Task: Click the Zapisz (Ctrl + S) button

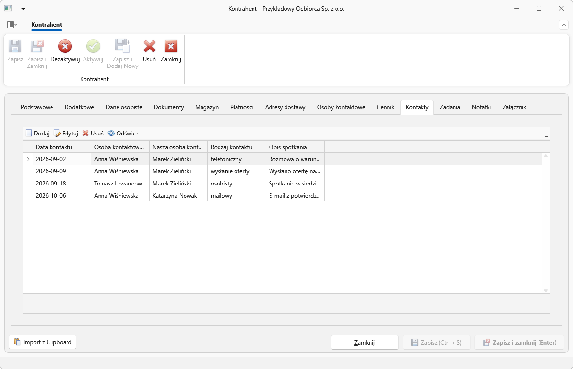Action: pos(437,342)
